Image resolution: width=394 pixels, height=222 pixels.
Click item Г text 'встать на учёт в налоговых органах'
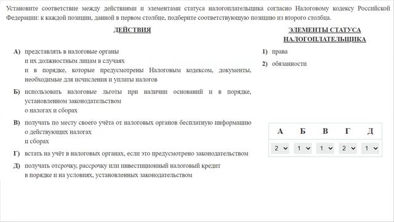tap(74, 154)
